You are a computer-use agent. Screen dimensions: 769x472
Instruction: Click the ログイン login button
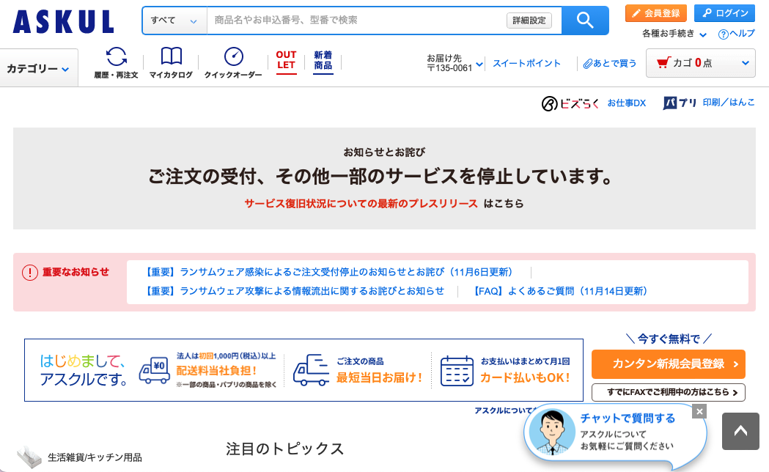tap(724, 13)
